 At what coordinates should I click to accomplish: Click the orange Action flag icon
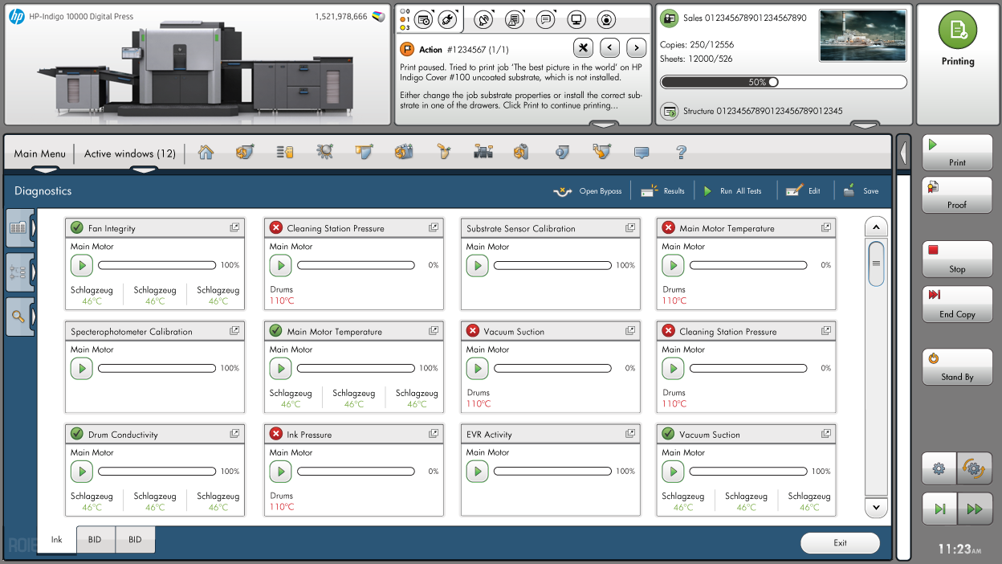click(407, 49)
